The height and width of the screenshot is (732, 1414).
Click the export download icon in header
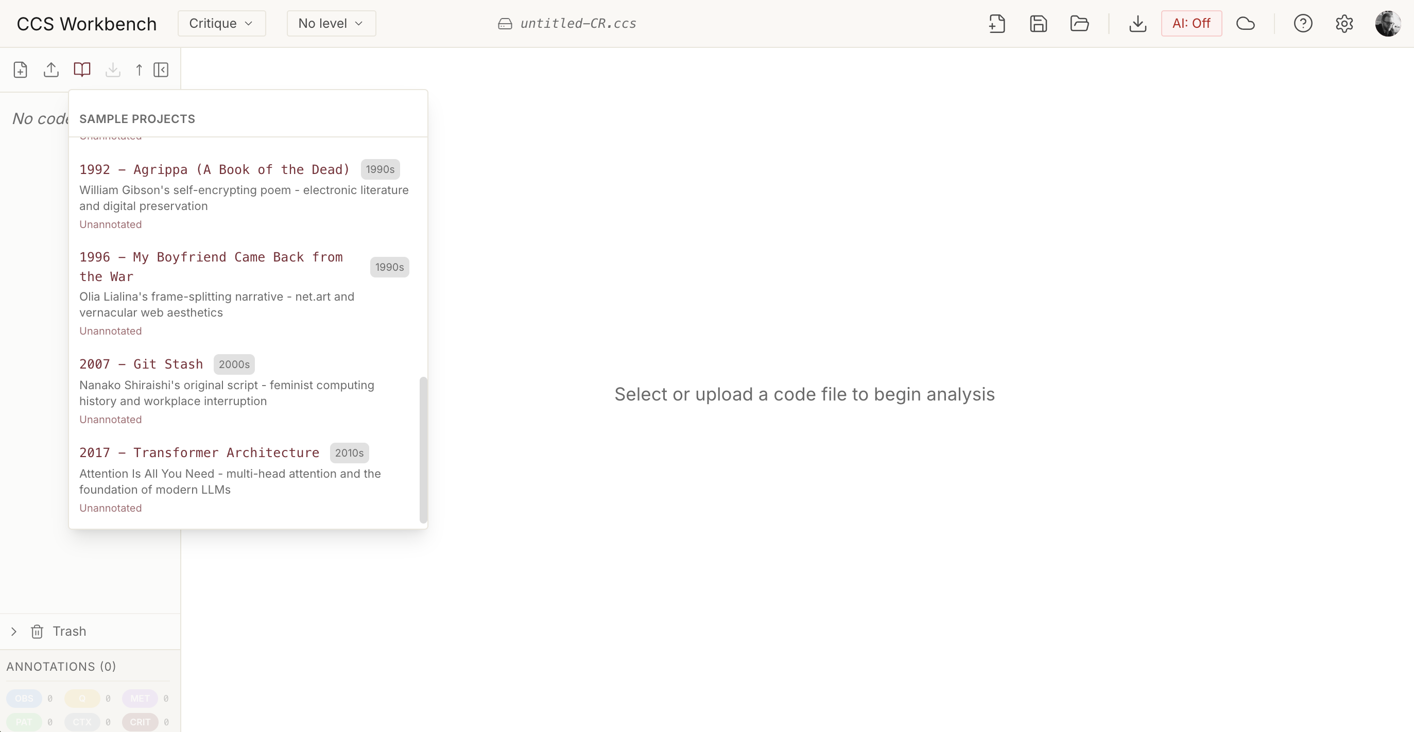pos(1137,24)
